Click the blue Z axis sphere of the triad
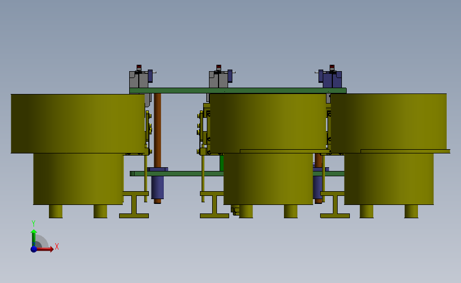This screenshot has width=461, height=283. (34, 249)
